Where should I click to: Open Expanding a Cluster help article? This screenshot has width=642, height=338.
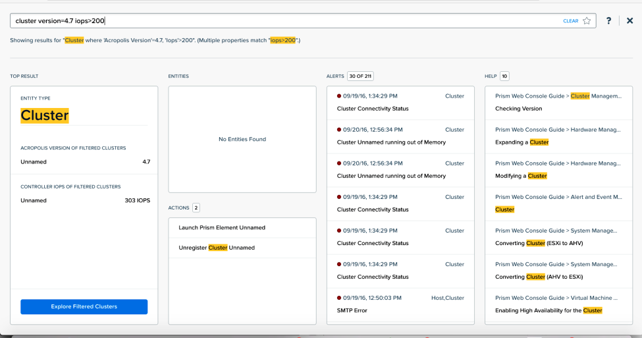(x=558, y=136)
